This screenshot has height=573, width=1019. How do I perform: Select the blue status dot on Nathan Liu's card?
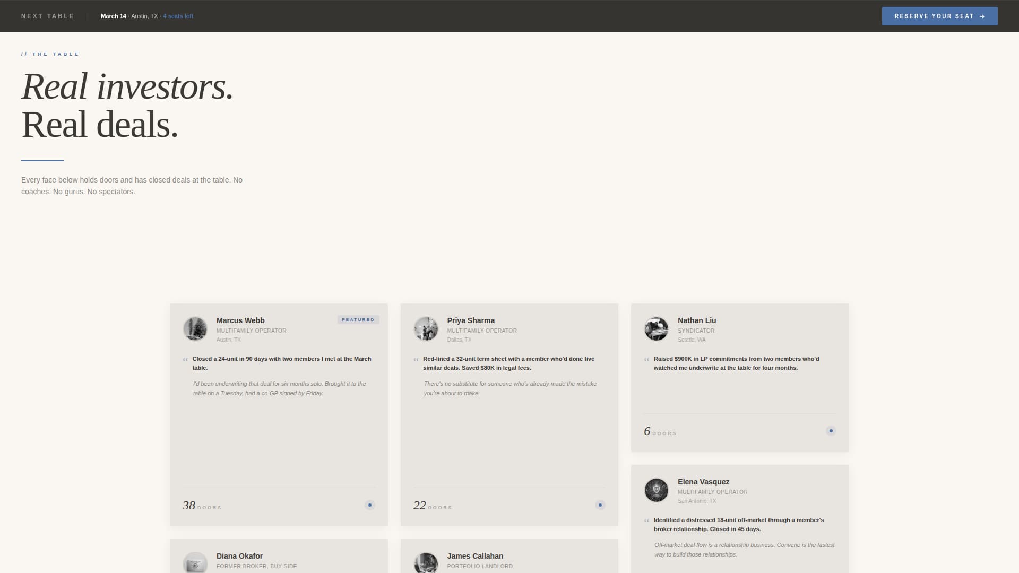click(x=831, y=431)
